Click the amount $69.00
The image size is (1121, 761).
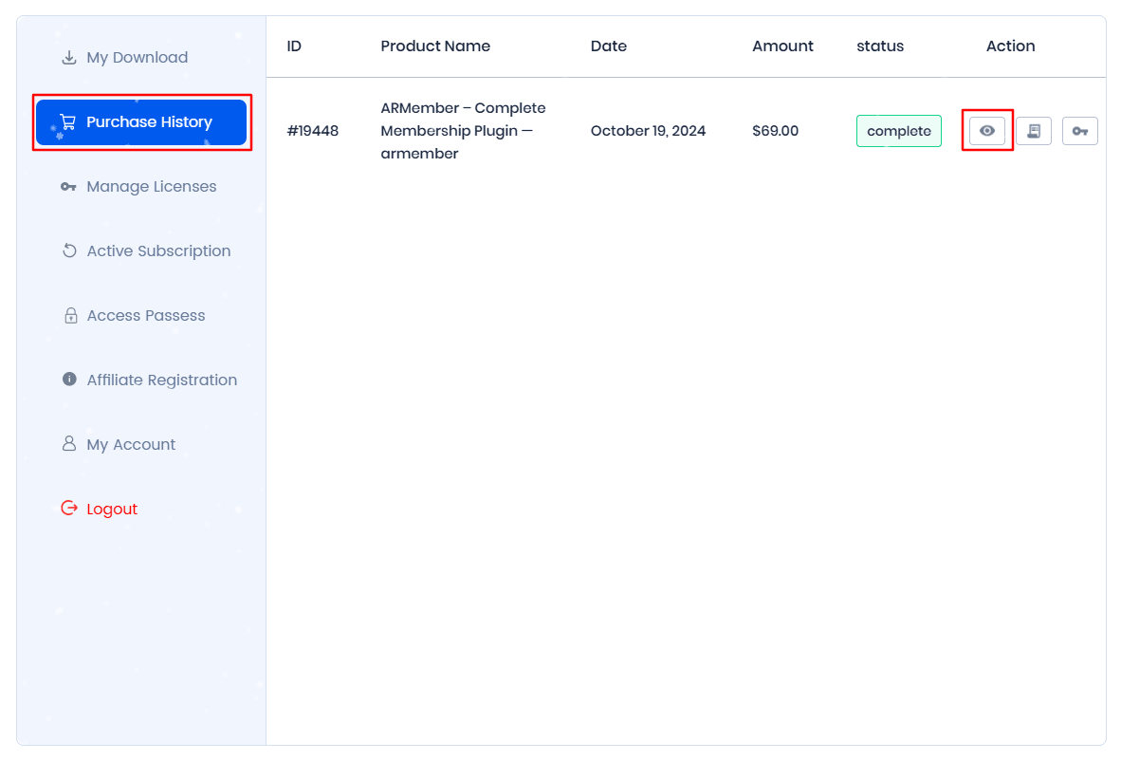pyautogui.click(x=775, y=131)
